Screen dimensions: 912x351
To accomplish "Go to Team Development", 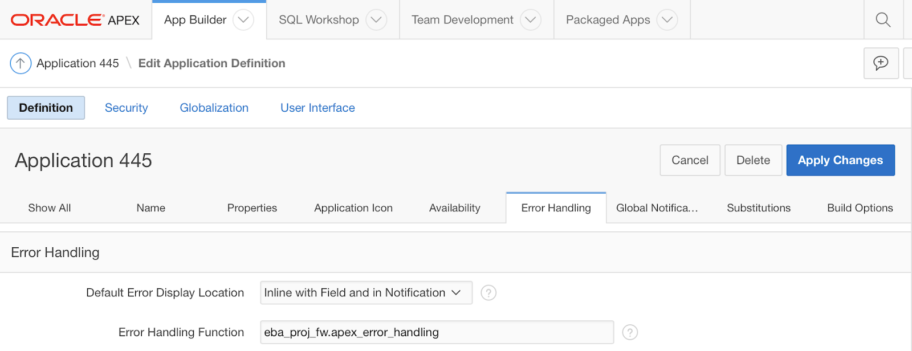I will coord(462,20).
